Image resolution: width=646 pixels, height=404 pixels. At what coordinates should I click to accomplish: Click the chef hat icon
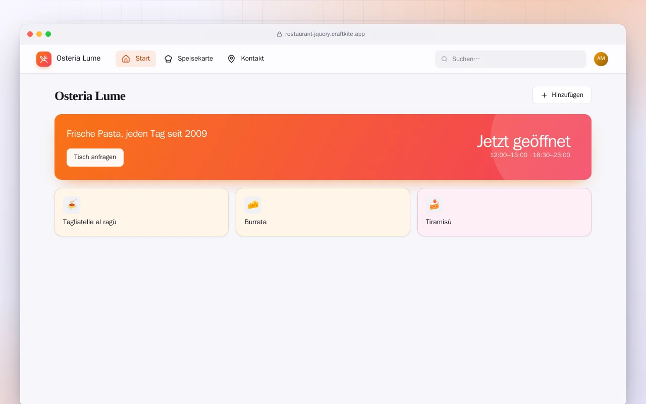tap(169, 59)
